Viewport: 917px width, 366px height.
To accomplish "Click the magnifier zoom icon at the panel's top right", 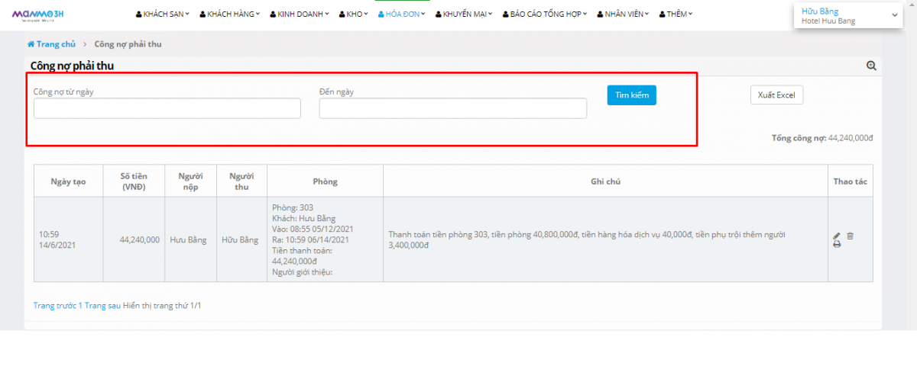I will click(x=871, y=66).
